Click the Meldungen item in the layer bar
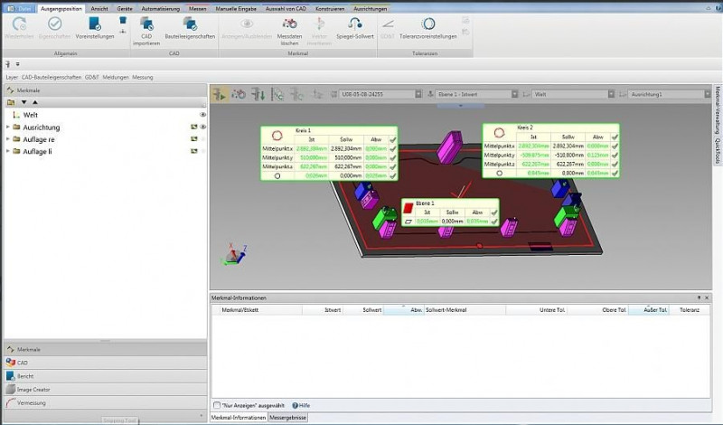 [116, 77]
